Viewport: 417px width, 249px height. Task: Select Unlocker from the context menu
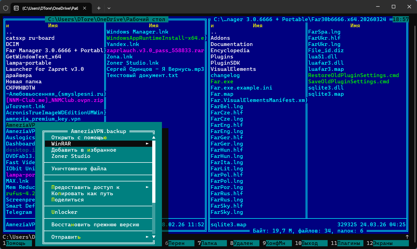[64, 212]
